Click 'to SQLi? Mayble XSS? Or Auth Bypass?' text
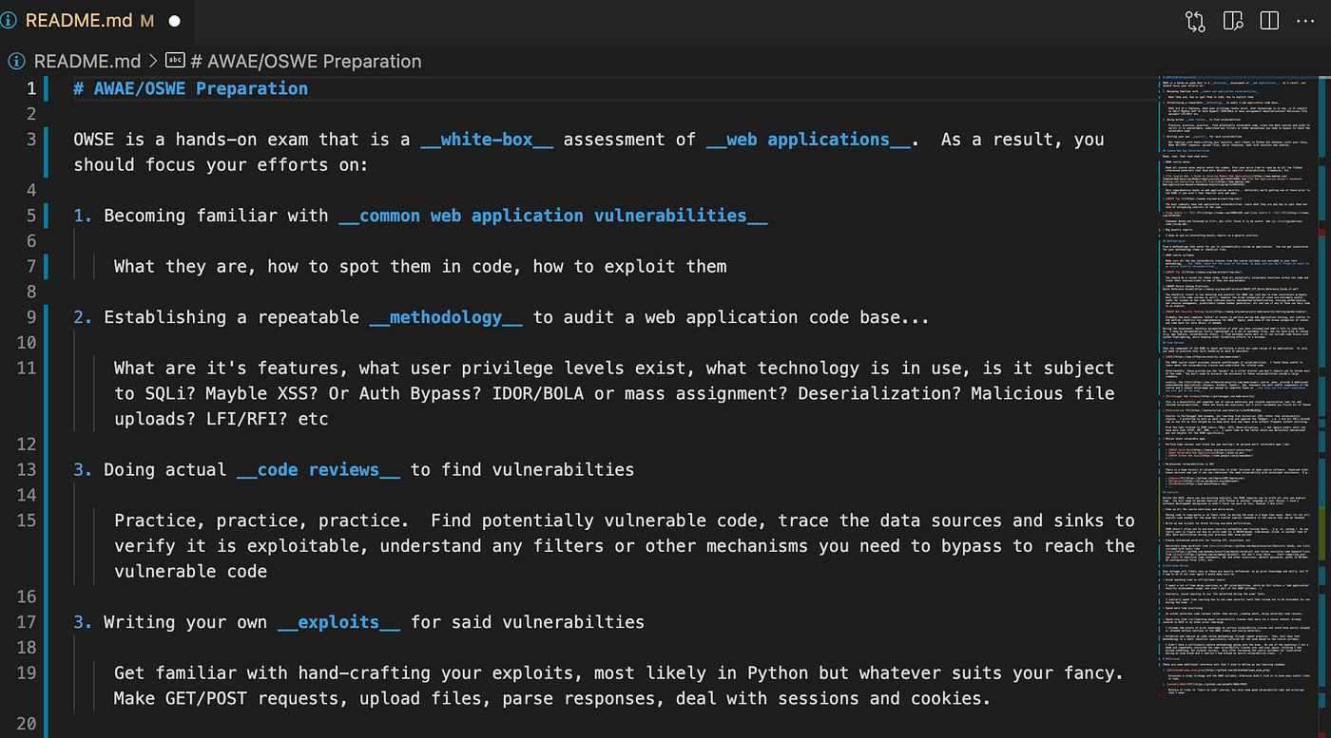The image size is (1331, 738). coord(298,393)
